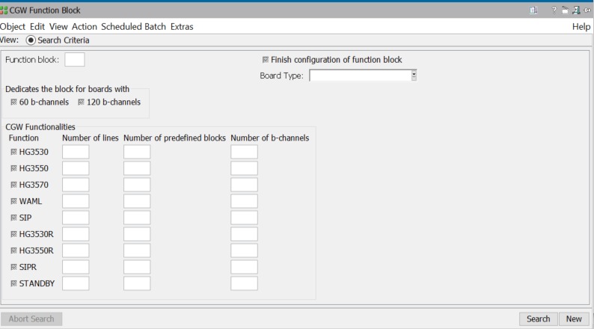Click SIP Number of b-channels field
Viewport: 594px width, 329px height.
[x=244, y=218]
